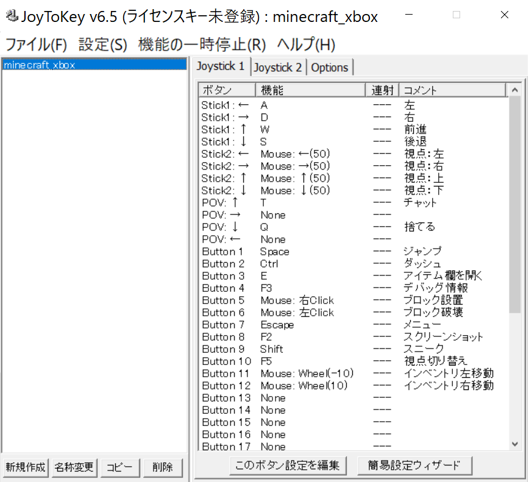Click the 削除 button
Viewport: 529px width, 482px height.
pos(163,467)
